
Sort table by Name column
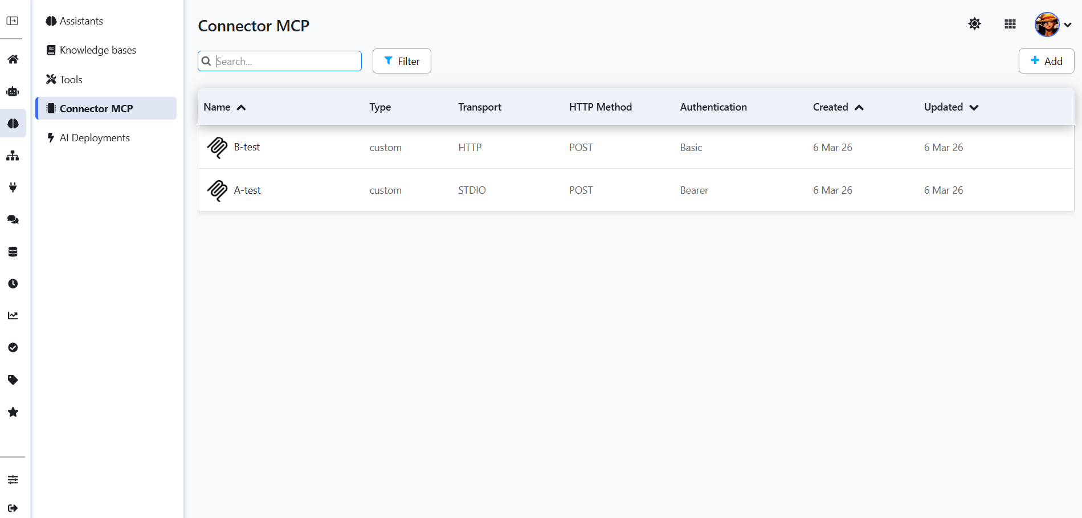(224, 107)
